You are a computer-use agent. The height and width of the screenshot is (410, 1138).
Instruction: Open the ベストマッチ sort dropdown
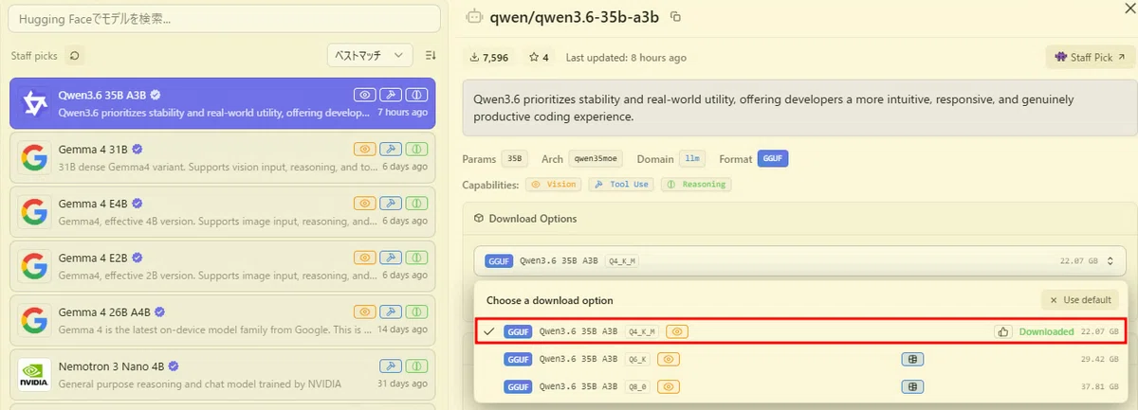[x=370, y=56]
